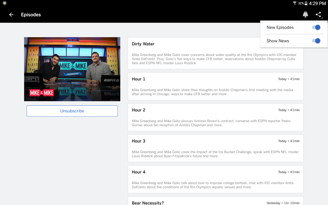
Task: Select the Episodes header title
Action: [x=31, y=15]
